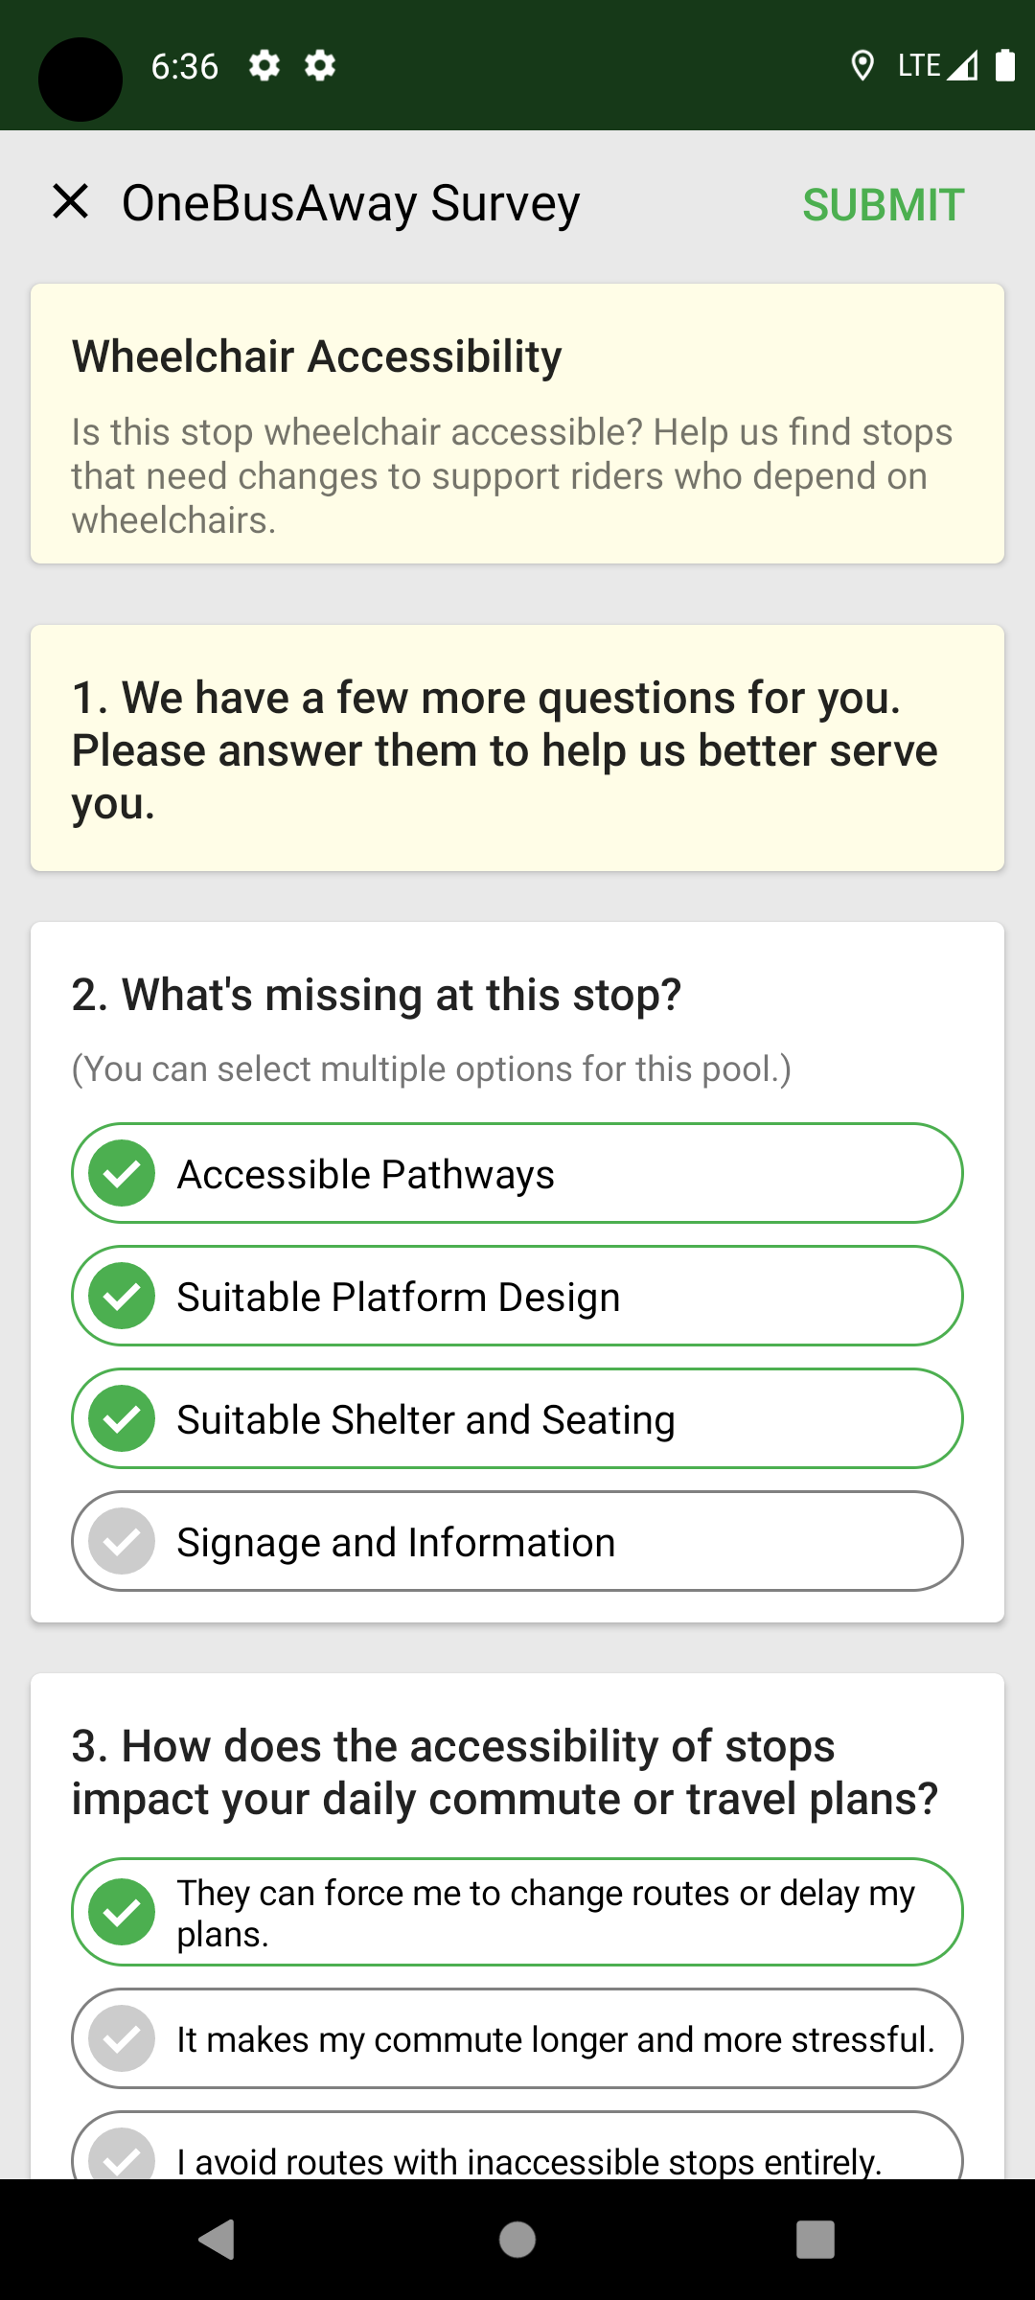Tap the second settings gear in status bar

[320, 66]
